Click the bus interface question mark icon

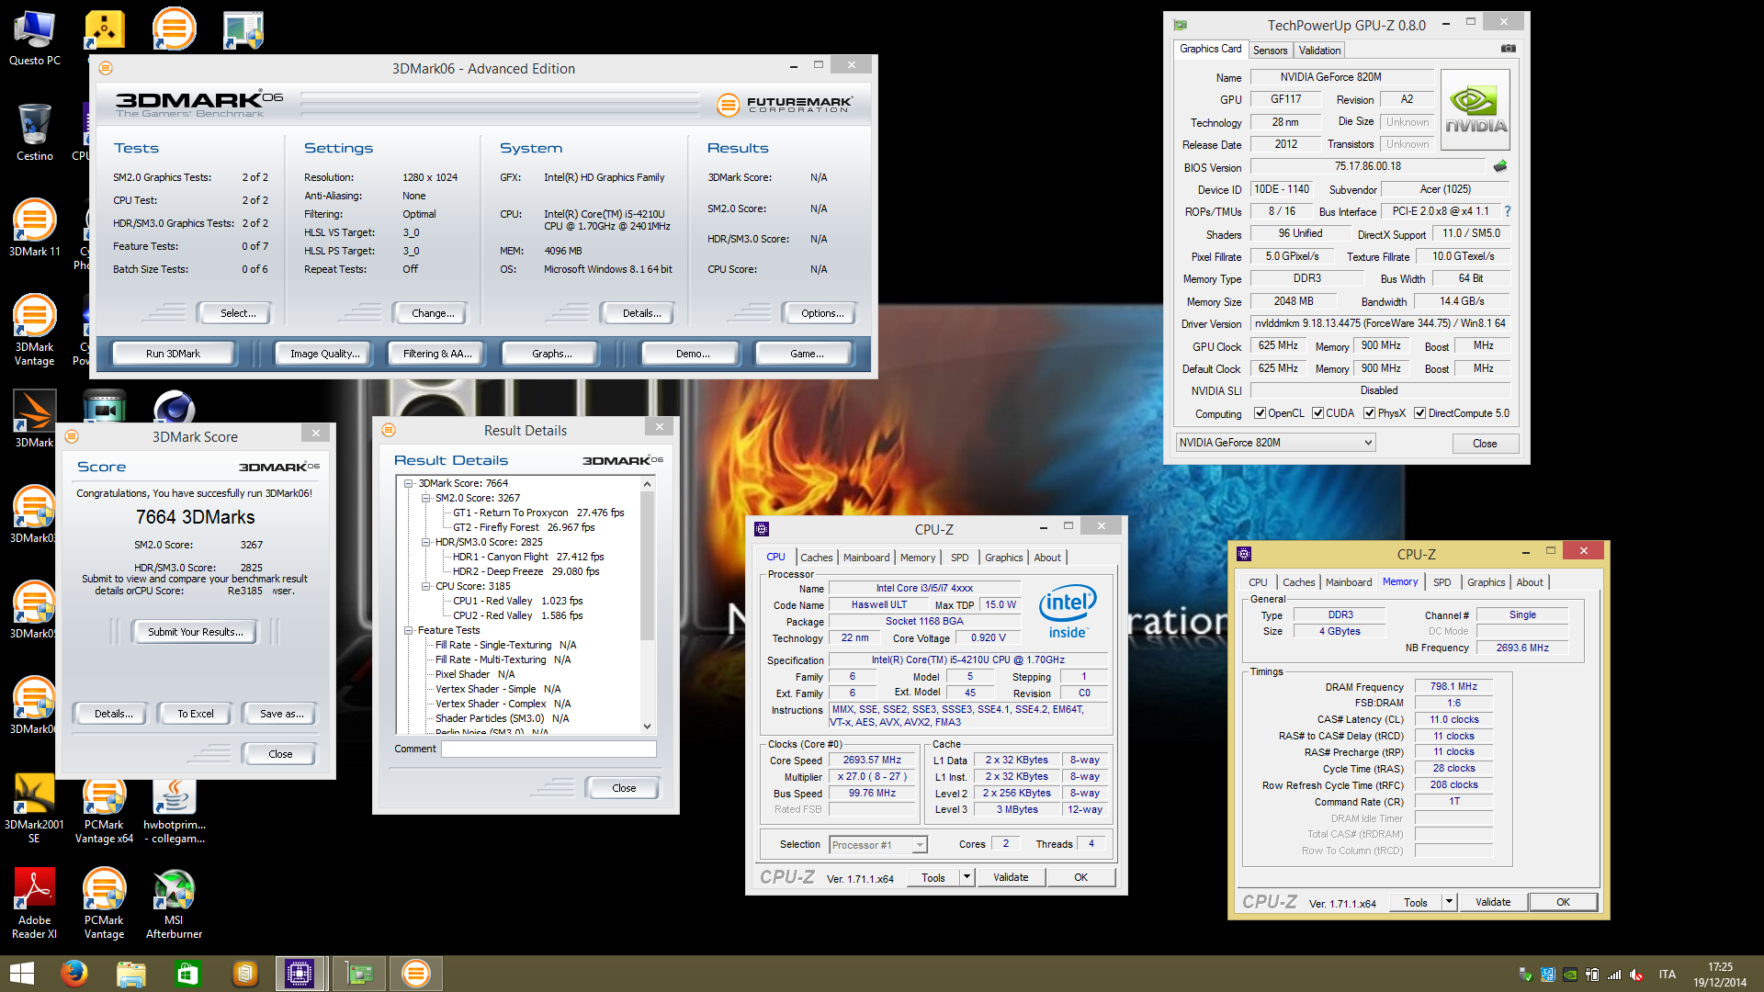1507,211
